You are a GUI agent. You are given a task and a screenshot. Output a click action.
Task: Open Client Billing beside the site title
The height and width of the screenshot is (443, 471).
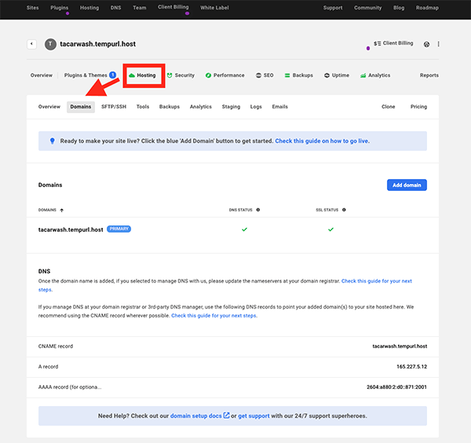393,43
